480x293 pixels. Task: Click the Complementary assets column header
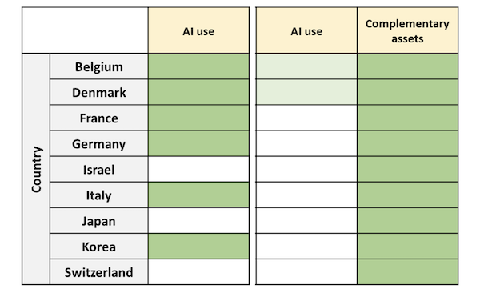[407, 30]
